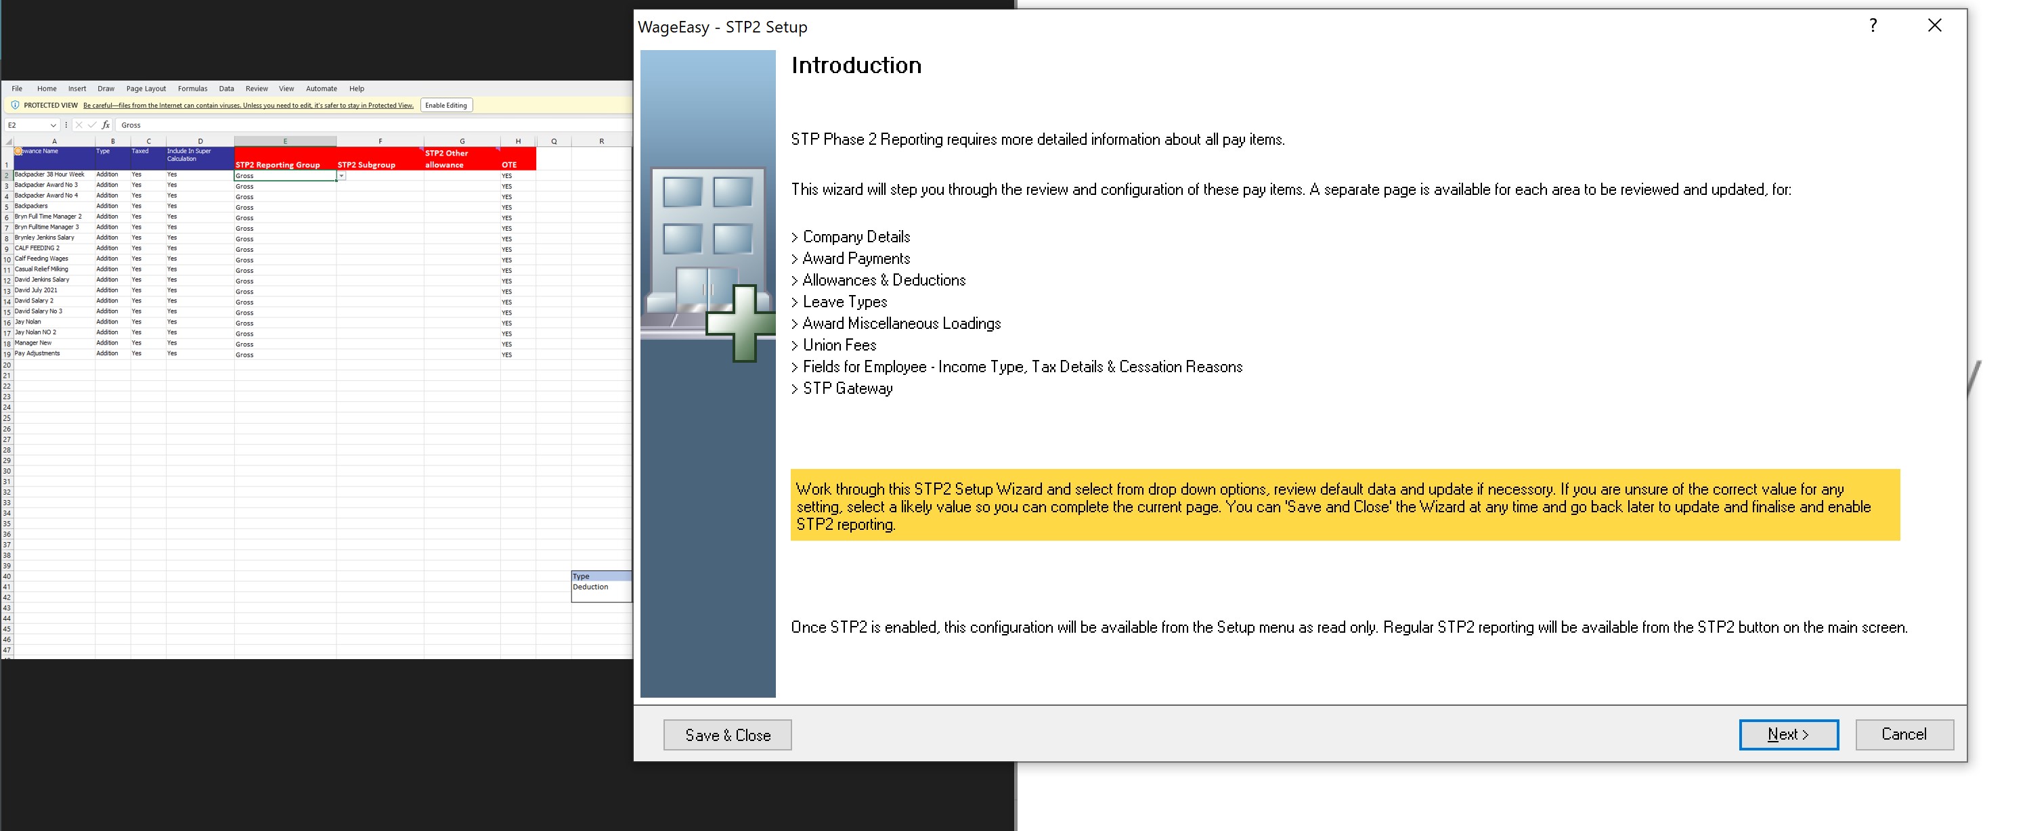
Task: Click the help question mark in the wizard title bar
Action: point(1873,26)
